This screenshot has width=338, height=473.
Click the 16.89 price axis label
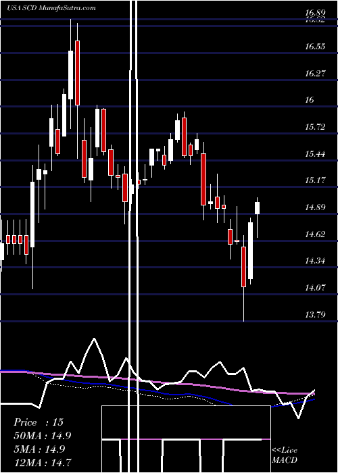pos(316,13)
